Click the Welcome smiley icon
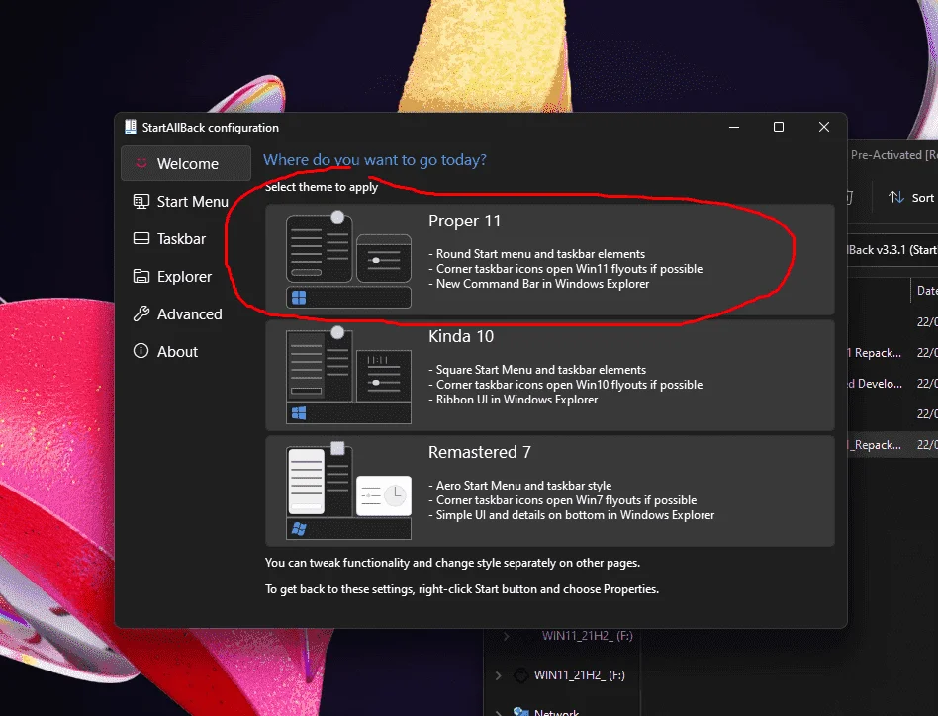938x716 pixels. click(x=141, y=163)
